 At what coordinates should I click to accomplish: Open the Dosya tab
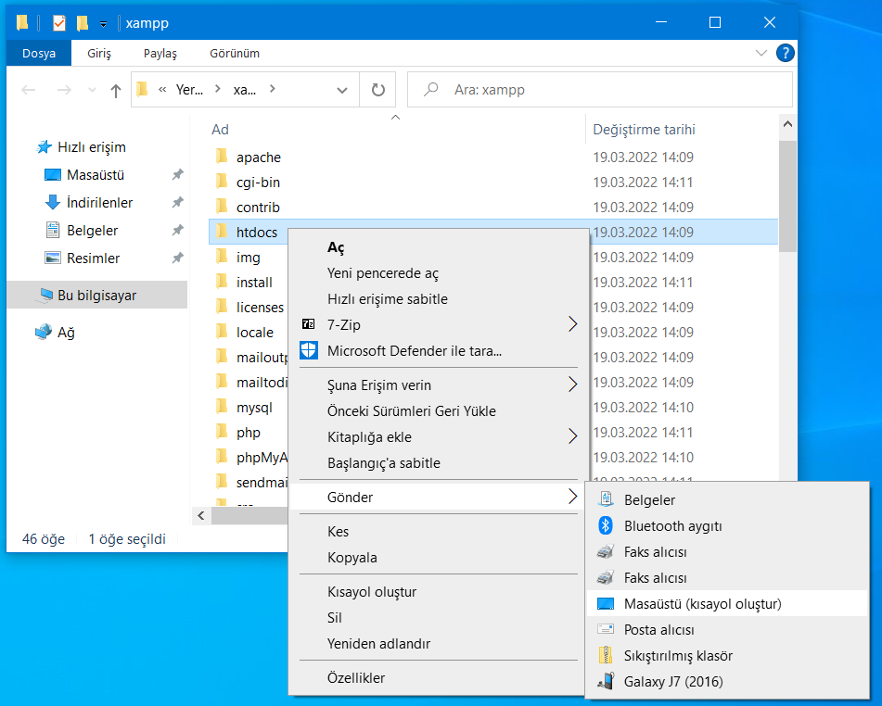coord(39,54)
